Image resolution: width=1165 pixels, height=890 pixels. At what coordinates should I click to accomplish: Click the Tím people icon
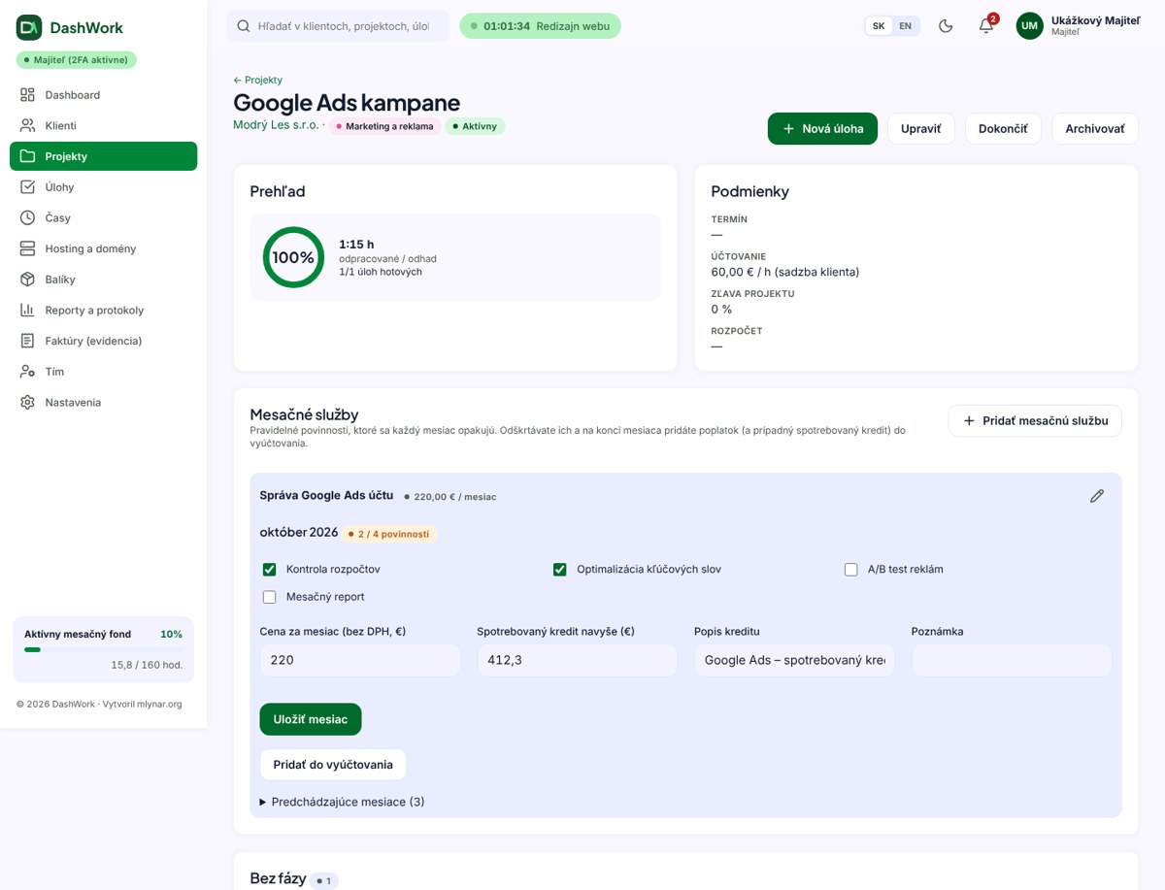click(x=27, y=372)
